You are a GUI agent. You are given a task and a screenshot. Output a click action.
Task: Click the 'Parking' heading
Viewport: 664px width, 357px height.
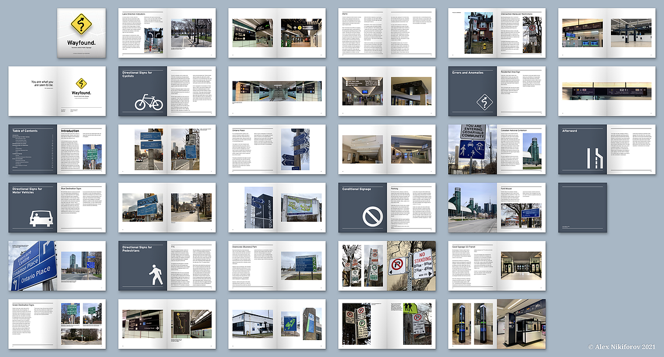(x=394, y=189)
